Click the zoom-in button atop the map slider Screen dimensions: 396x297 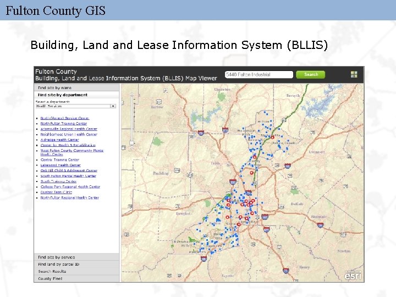click(131, 95)
